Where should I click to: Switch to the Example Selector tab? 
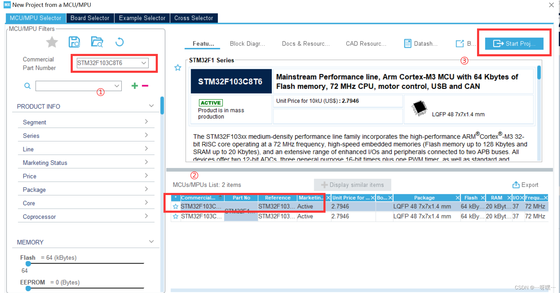click(x=142, y=18)
